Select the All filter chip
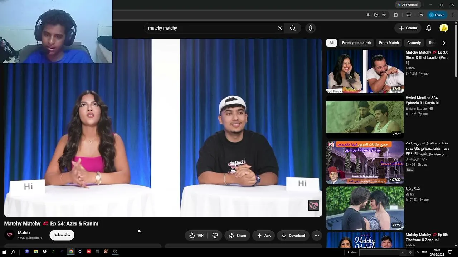The width and height of the screenshot is (458, 257). [332, 43]
